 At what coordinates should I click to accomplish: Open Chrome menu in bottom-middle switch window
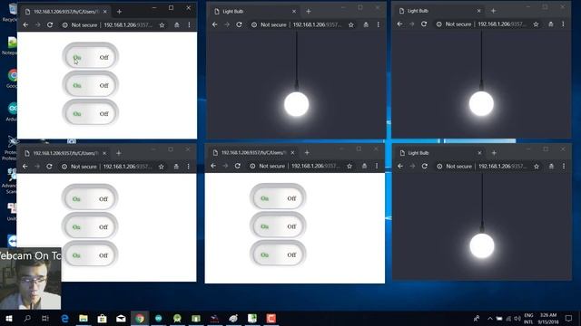(377, 166)
